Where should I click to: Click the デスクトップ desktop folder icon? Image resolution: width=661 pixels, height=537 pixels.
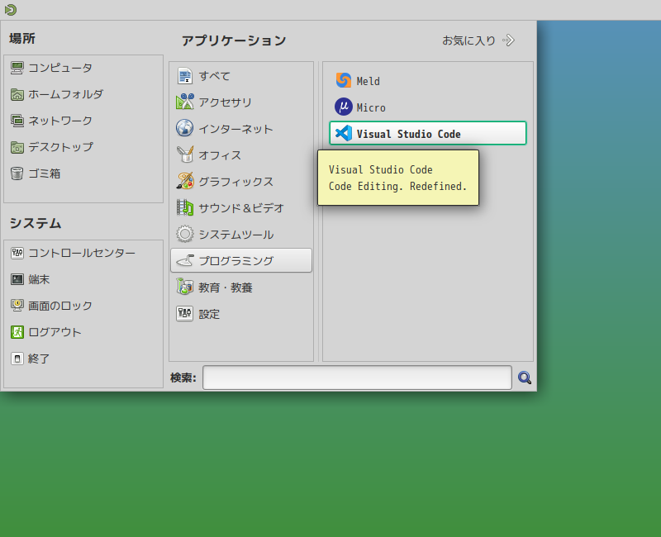[x=17, y=148]
